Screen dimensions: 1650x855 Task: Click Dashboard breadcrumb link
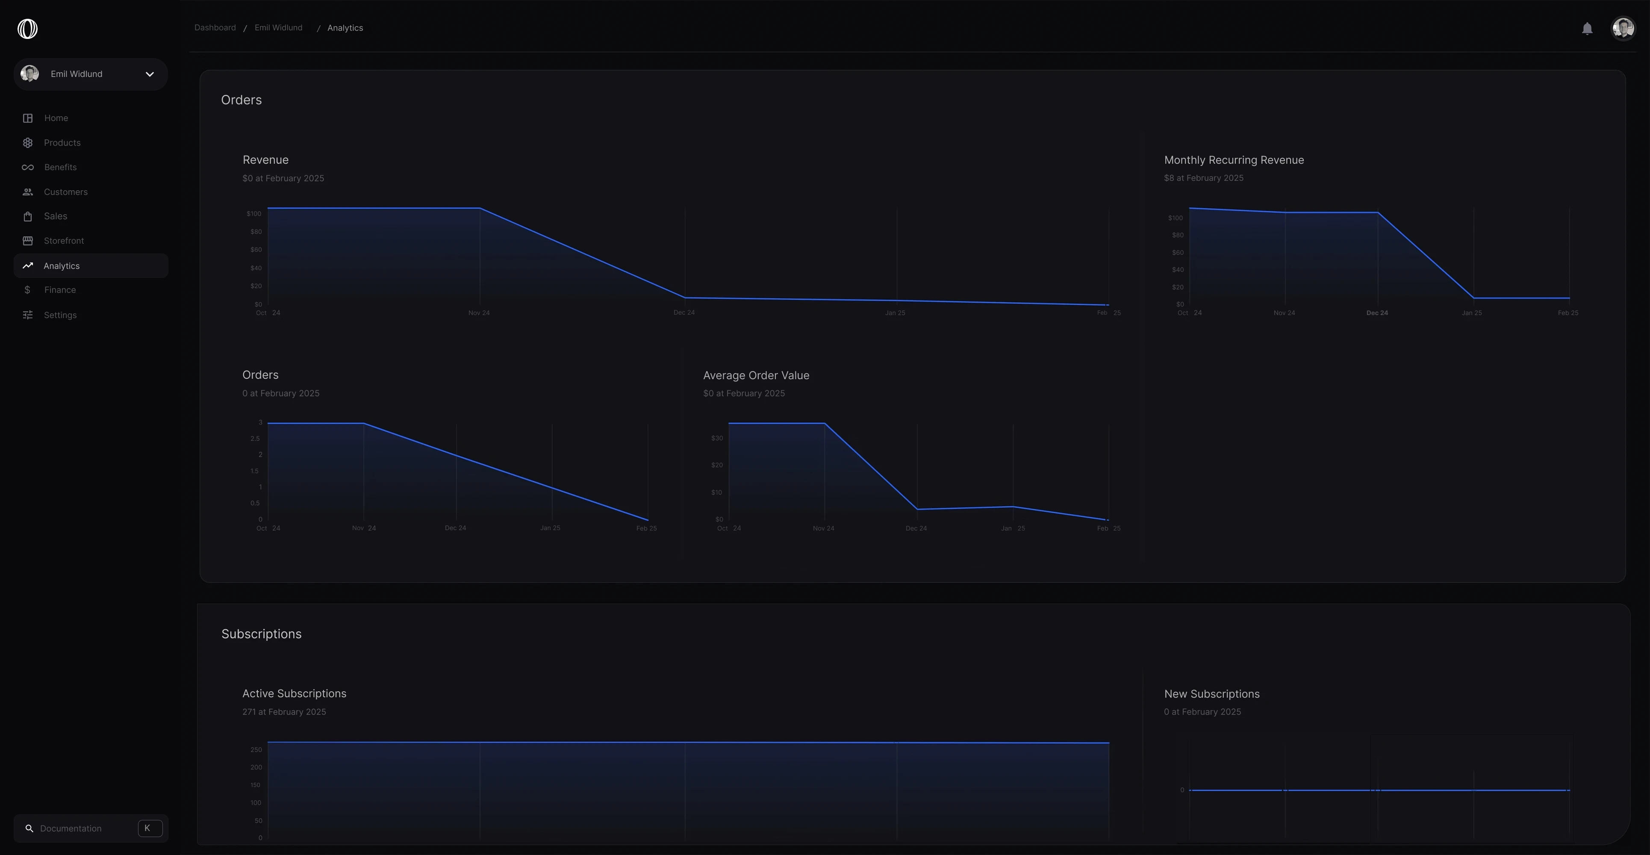click(x=215, y=27)
